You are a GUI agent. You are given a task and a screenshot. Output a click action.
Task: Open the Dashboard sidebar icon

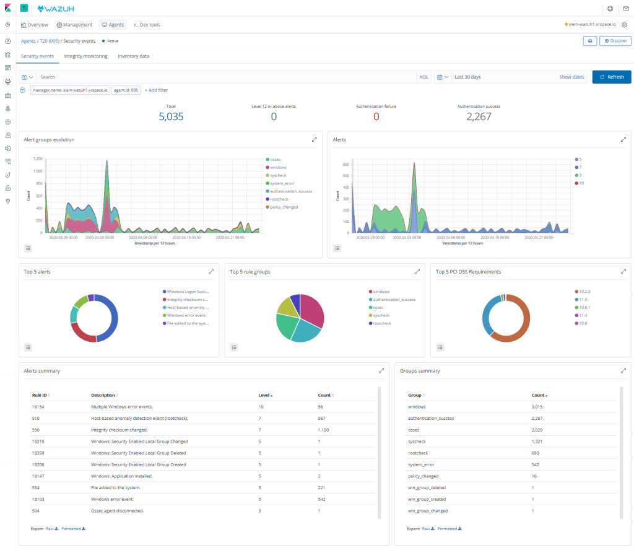(7, 68)
